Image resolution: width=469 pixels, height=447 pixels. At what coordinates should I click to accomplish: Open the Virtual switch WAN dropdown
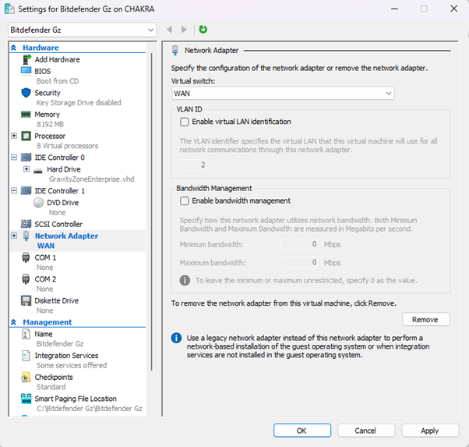tap(283, 94)
